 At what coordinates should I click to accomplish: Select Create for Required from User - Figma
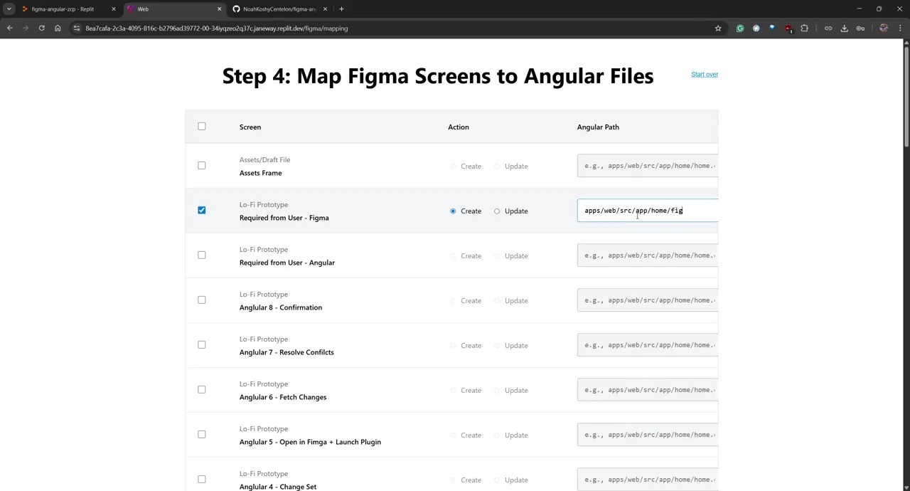(x=453, y=211)
